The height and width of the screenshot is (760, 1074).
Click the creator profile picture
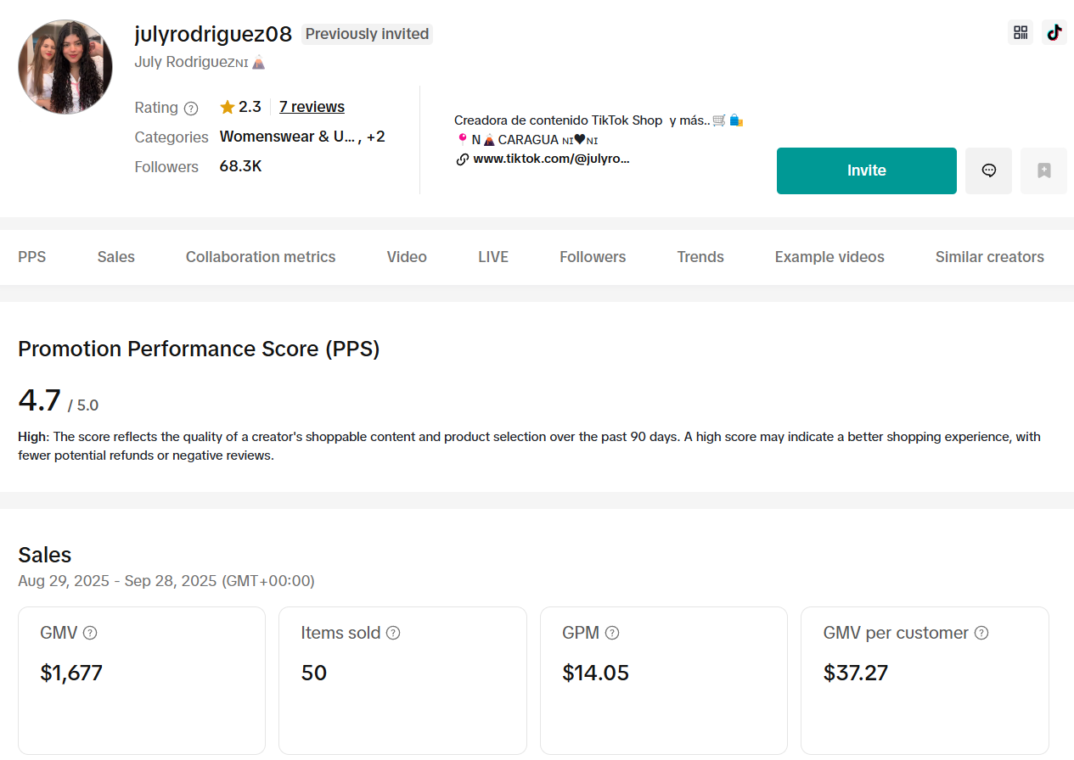click(x=65, y=67)
